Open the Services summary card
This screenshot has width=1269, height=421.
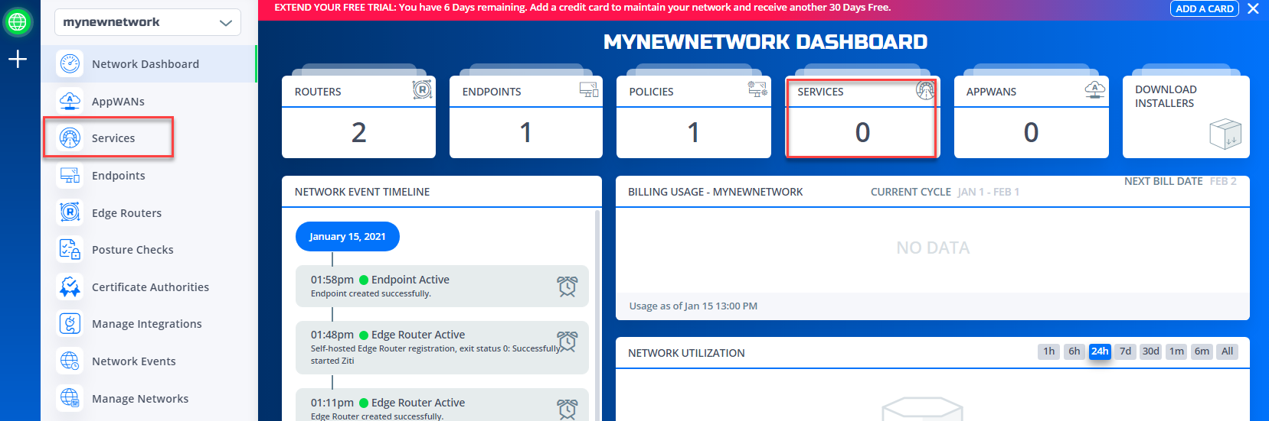pyautogui.click(x=862, y=117)
